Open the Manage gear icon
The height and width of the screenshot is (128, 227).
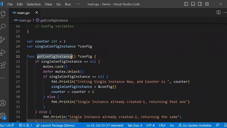point(2,116)
